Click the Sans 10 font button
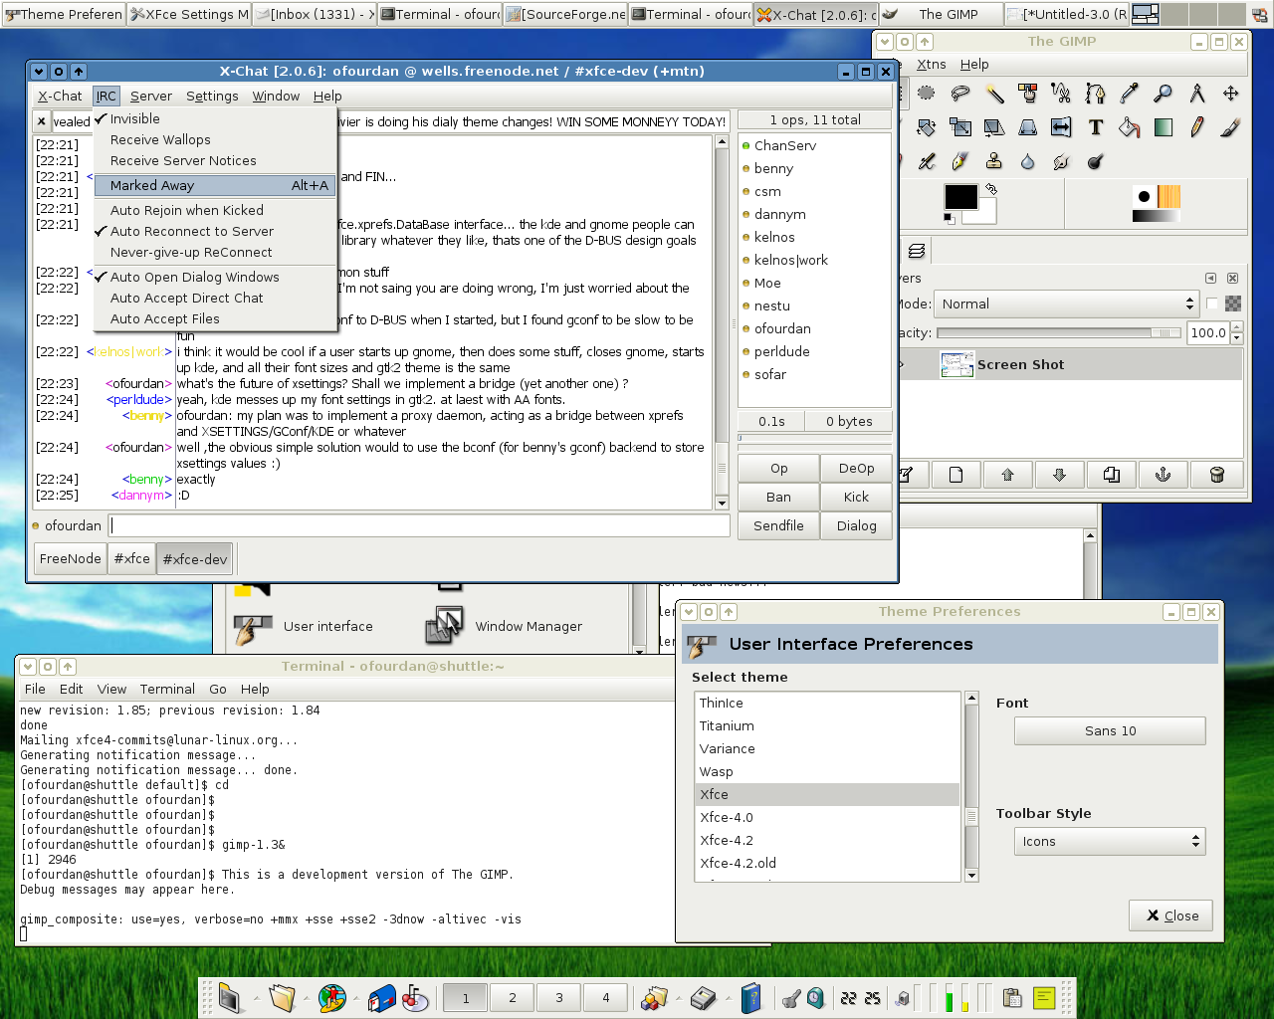This screenshot has height=1019, width=1274. pyautogui.click(x=1109, y=731)
